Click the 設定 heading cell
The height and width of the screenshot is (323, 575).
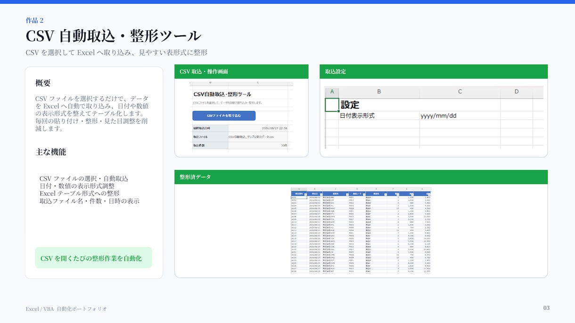pos(379,105)
